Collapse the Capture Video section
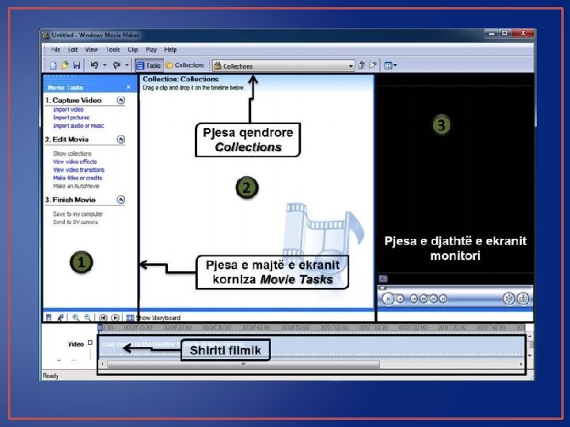Screen dimensions: 570x427 point(120,100)
